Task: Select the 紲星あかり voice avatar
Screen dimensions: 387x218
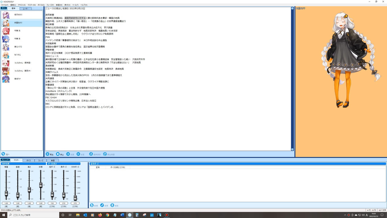Action: coord(6,23)
